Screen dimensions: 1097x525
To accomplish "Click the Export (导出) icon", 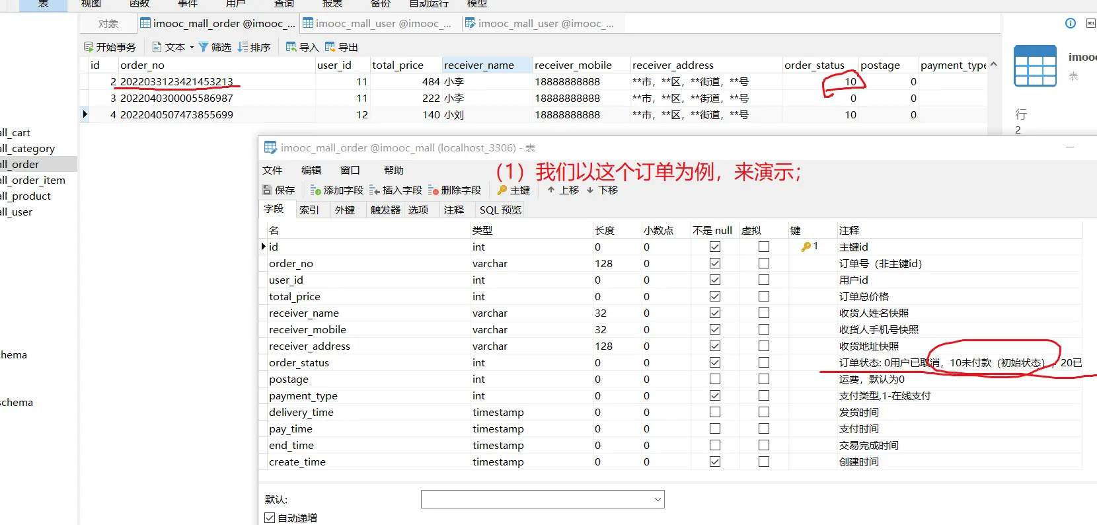I will [x=330, y=47].
